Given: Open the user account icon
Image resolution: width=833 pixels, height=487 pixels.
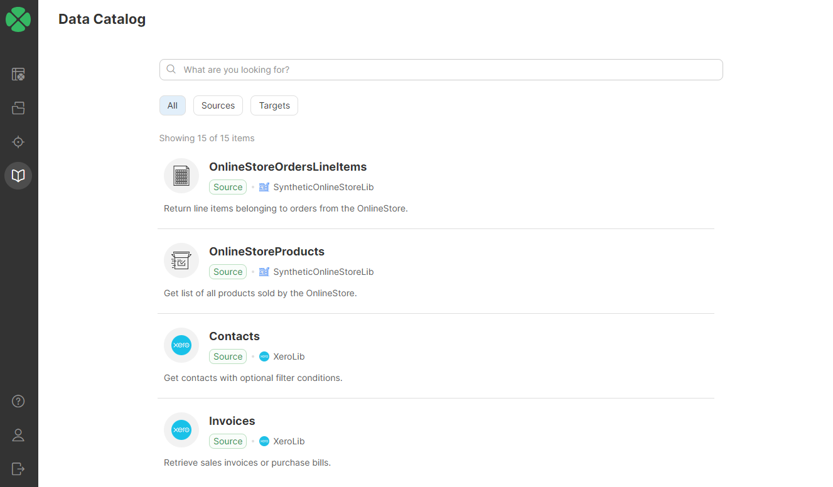Looking at the screenshot, I should coord(18,435).
